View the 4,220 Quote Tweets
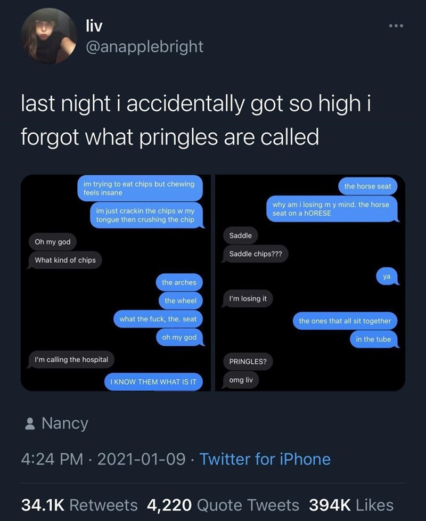The image size is (426, 521). point(222,504)
